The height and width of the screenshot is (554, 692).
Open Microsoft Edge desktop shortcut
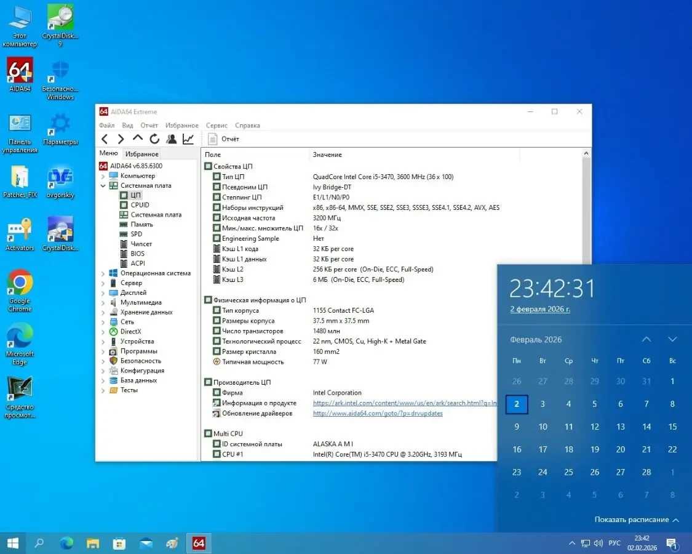(x=20, y=344)
